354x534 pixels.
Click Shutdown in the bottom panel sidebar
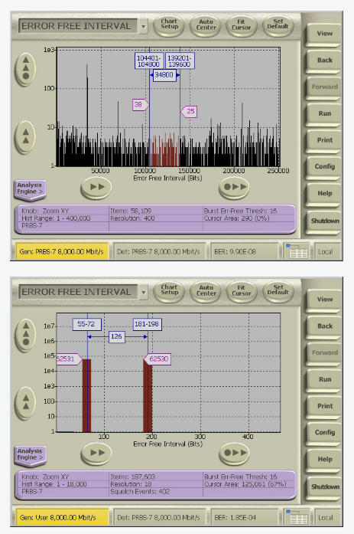(324, 487)
